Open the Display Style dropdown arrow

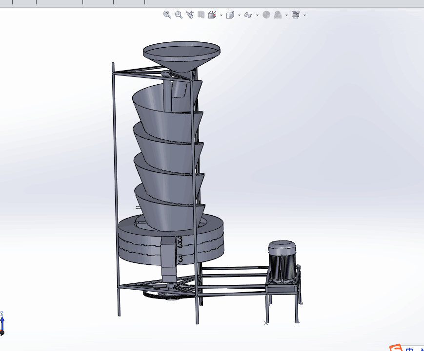pyautogui.click(x=239, y=15)
